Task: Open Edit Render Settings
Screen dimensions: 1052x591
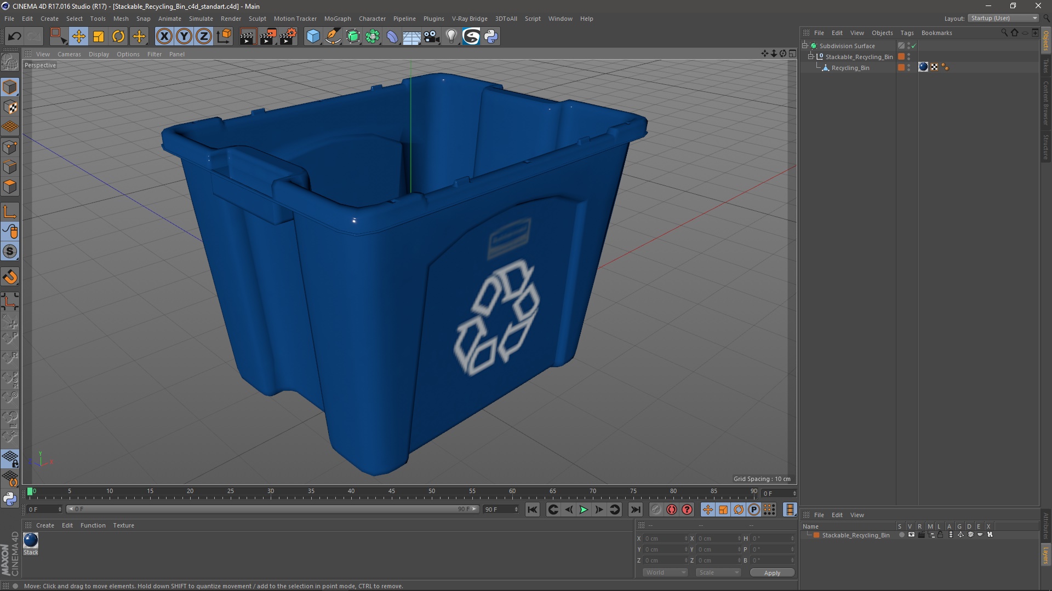Action: pyautogui.click(x=288, y=37)
